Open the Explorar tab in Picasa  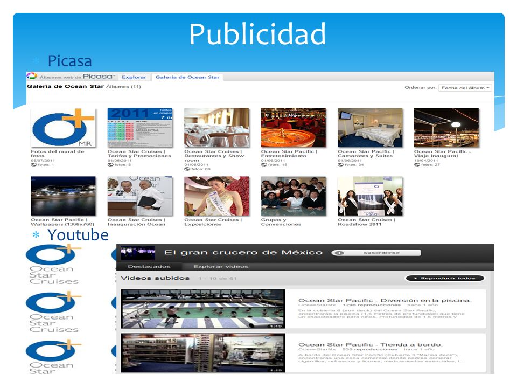coord(134,77)
